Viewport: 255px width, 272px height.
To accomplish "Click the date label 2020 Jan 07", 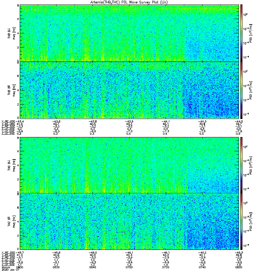I will click(11, 270).
